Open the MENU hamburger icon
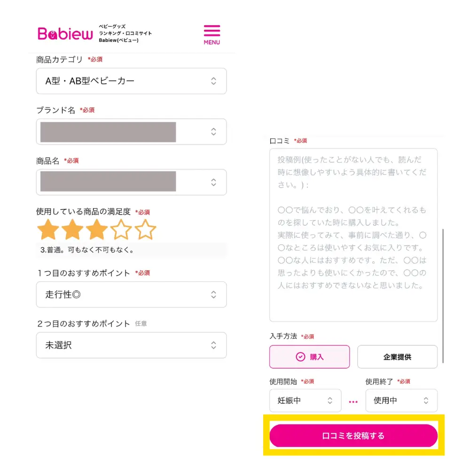Viewport: 470px width, 470px height. [x=211, y=34]
